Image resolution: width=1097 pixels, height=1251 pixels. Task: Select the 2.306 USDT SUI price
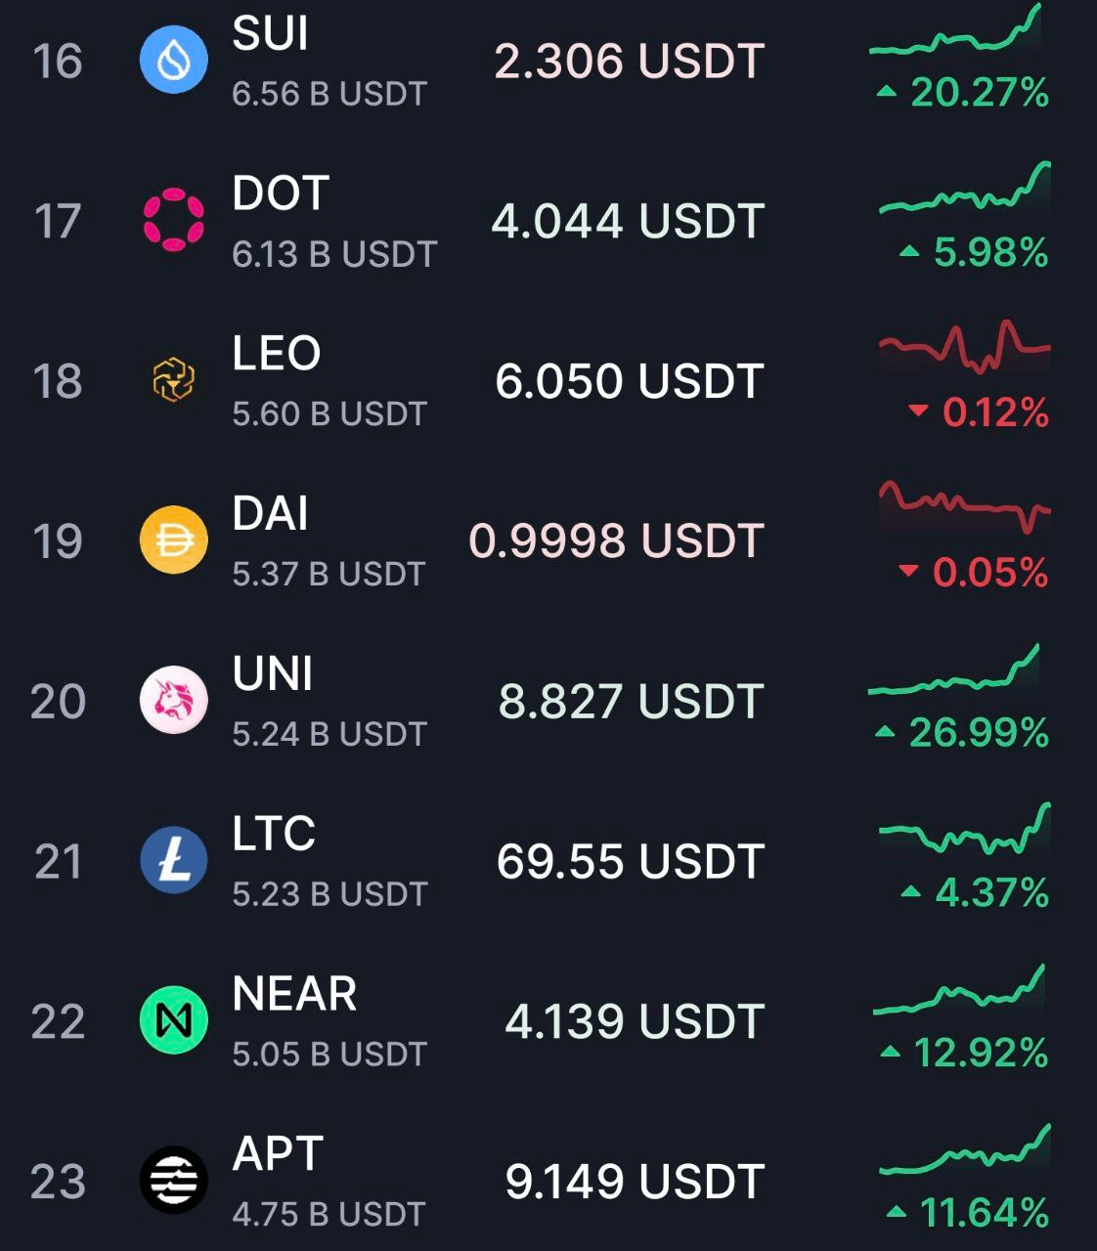630,62
